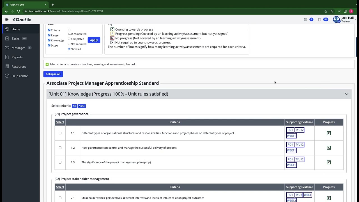Open WBE11 evidence for criteria 1.1

click(x=291, y=136)
